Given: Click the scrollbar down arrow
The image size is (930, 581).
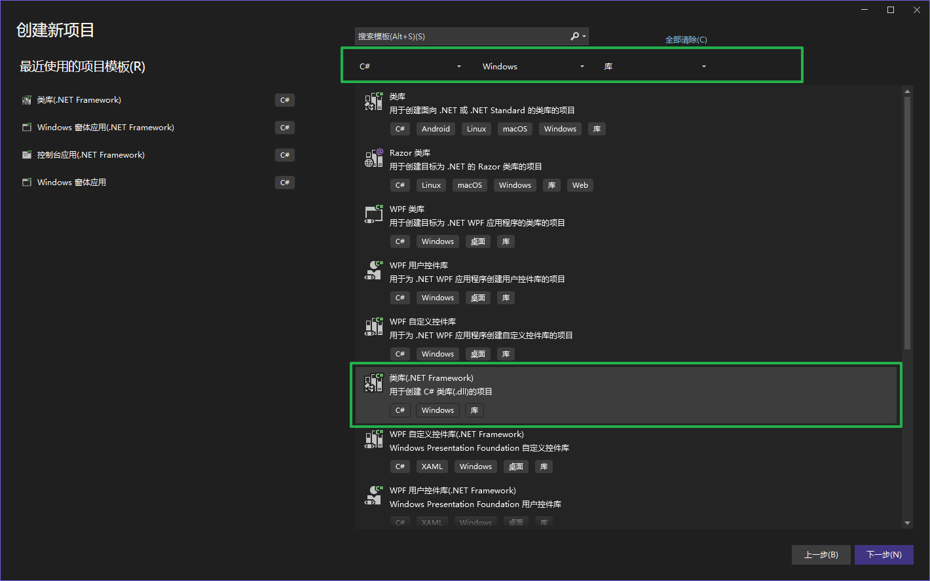Looking at the screenshot, I should tap(908, 523).
